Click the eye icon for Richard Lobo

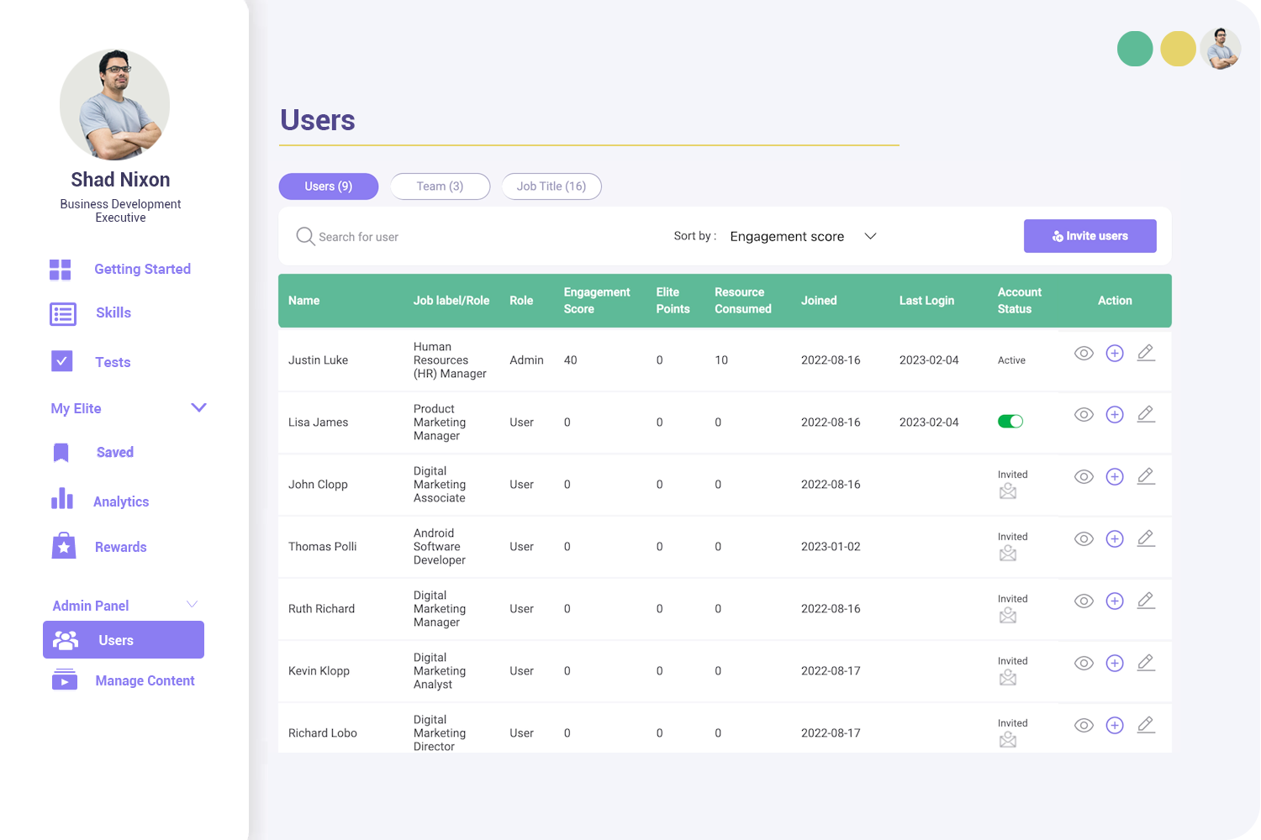(x=1084, y=726)
